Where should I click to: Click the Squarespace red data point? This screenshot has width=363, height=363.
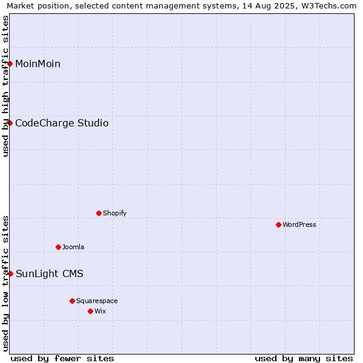click(72, 301)
